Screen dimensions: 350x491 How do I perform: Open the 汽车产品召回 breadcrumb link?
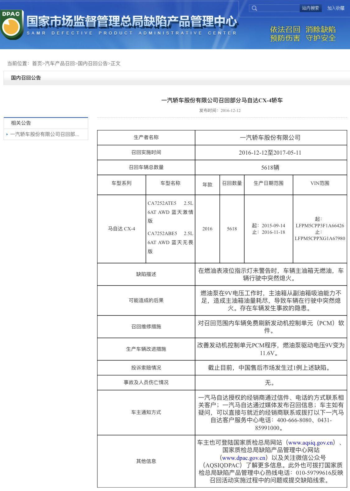coord(60,63)
